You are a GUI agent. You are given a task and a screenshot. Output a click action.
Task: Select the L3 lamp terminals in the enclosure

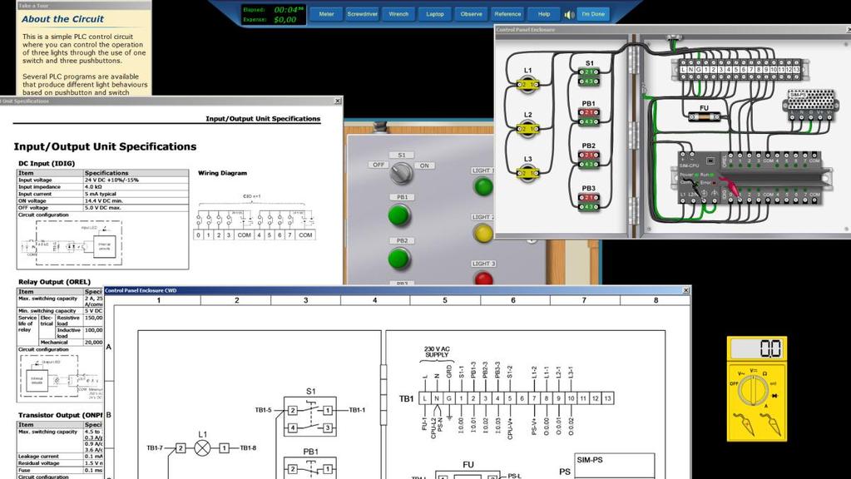pos(527,173)
